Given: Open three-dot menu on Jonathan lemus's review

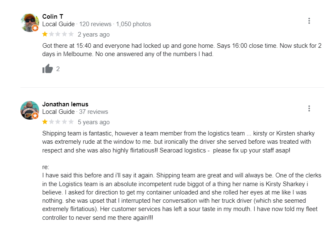Looking at the screenshot, I should click(309, 108).
